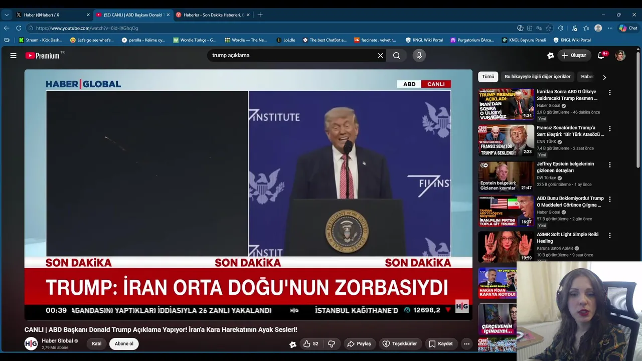Clear the search box text

(x=380, y=56)
